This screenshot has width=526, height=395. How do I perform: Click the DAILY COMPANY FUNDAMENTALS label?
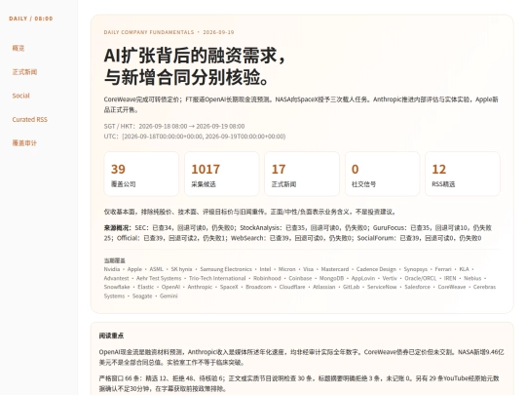(149, 32)
